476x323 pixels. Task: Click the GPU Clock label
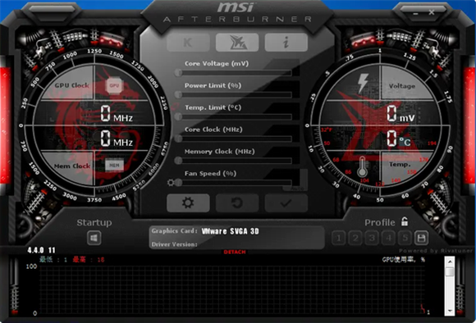(x=72, y=85)
